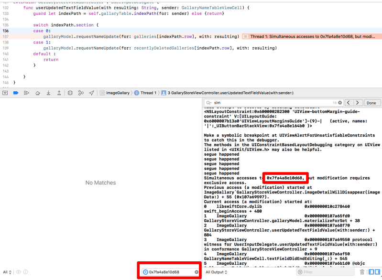The width and height of the screenshot is (382, 280).
Task: Click the Step Out debug icon
Action: 59,93
